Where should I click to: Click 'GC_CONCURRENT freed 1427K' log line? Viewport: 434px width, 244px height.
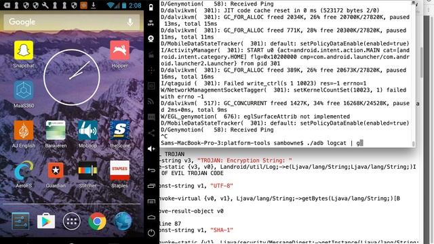[285, 106]
